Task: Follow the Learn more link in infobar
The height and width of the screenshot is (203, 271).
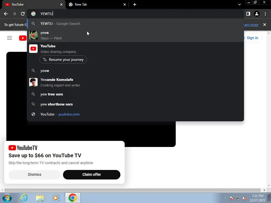Action: click(x=251, y=25)
